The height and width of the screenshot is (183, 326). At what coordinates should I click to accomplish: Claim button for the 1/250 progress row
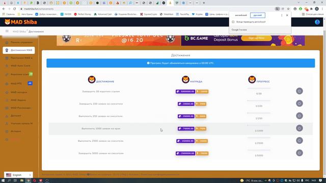[300, 116]
